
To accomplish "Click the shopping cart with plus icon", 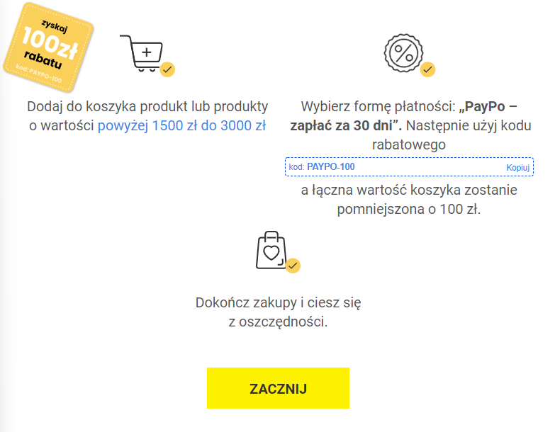I will pyautogui.click(x=142, y=53).
